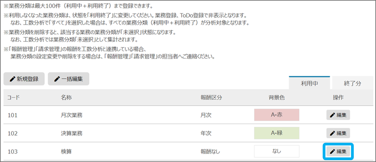Open the 新規登録 button
The image size is (376, 162).
(x=24, y=79)
